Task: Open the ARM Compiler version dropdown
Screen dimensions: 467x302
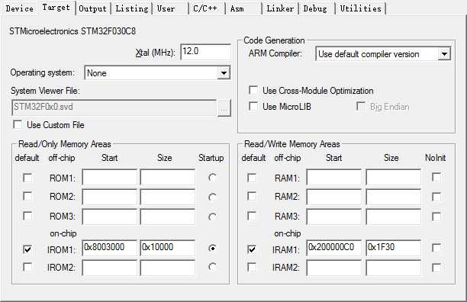Action: [x=383, y=54]
